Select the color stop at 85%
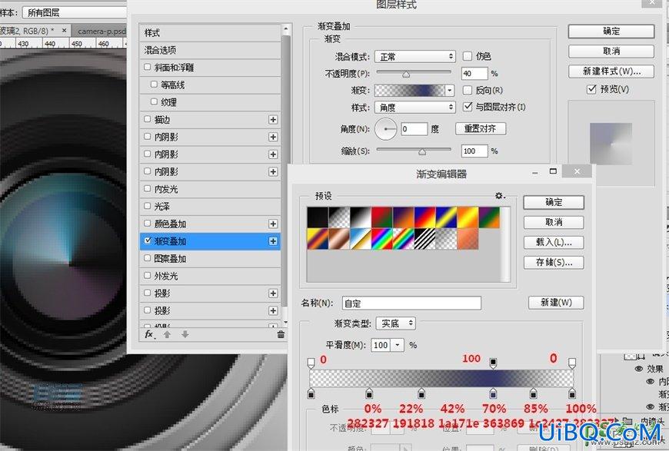The height and width of the screenshot is (451, 669). (x=534, y=393)
